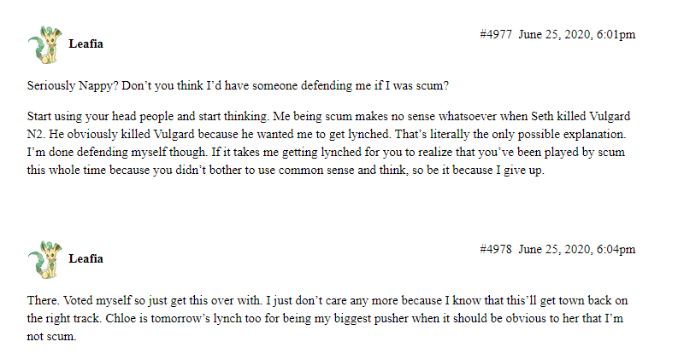678x359 pixels.
Task: Open Leafia's Leafeon avatar on post #4977
Action: tap(45, 44)
